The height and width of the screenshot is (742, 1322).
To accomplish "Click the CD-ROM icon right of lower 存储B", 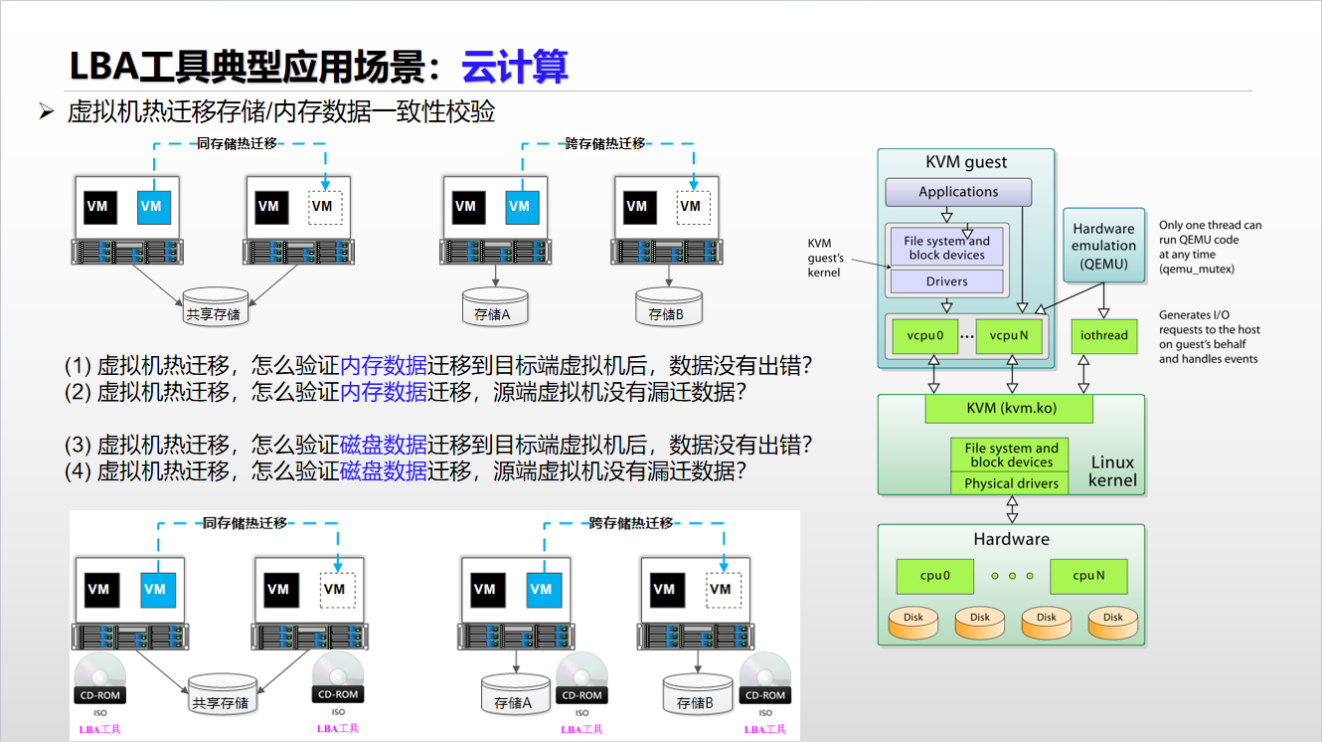I will 764,678.
